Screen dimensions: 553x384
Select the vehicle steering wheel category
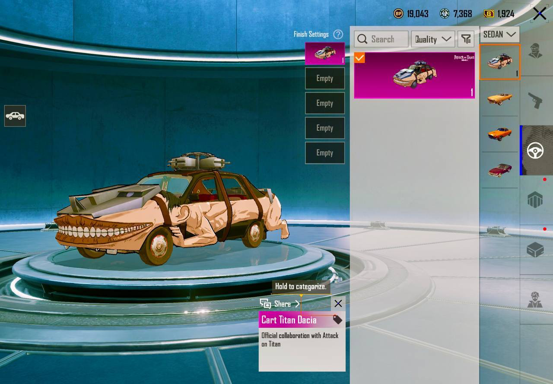click(535, 151)
